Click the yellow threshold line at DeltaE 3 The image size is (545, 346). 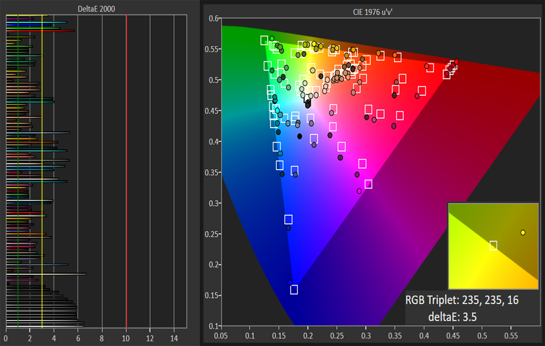click(42, 170)
